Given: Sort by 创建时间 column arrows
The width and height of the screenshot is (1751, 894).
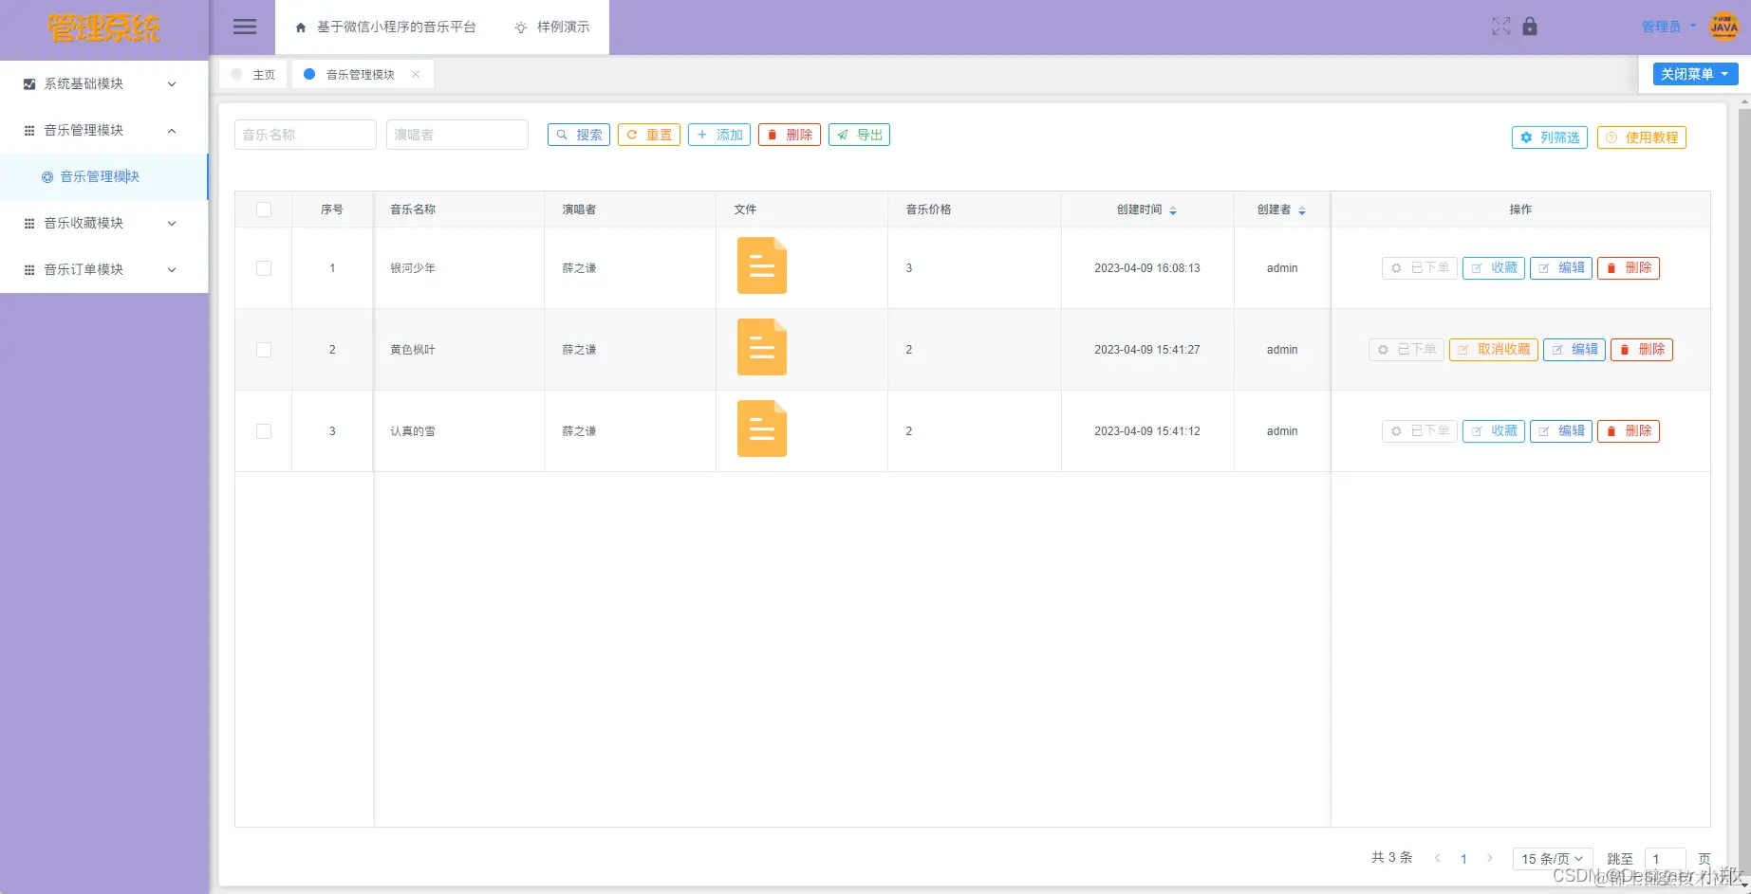Looking at the screenshot, I should coord(1173,210).
